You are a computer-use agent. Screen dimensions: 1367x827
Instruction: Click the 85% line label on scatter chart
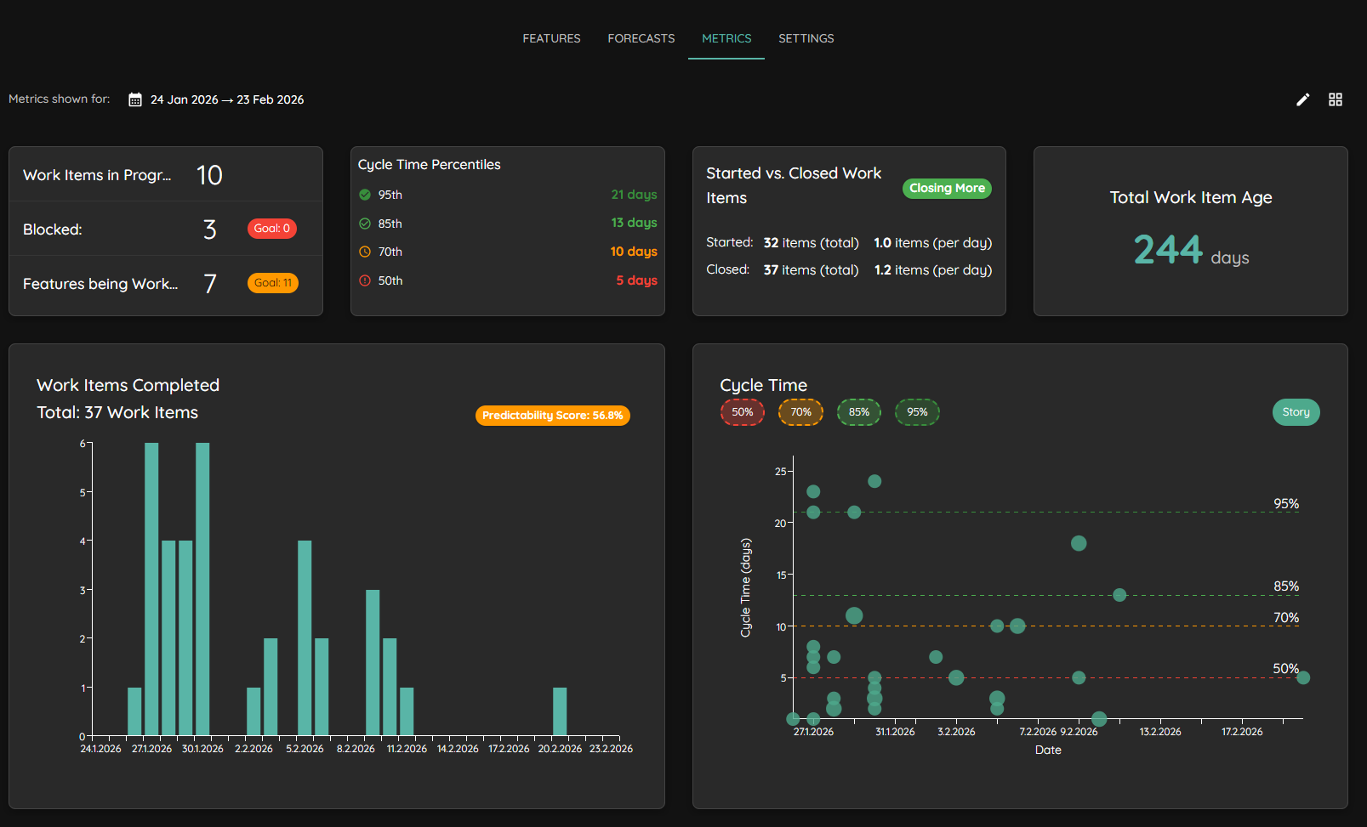pos(1286,586)
